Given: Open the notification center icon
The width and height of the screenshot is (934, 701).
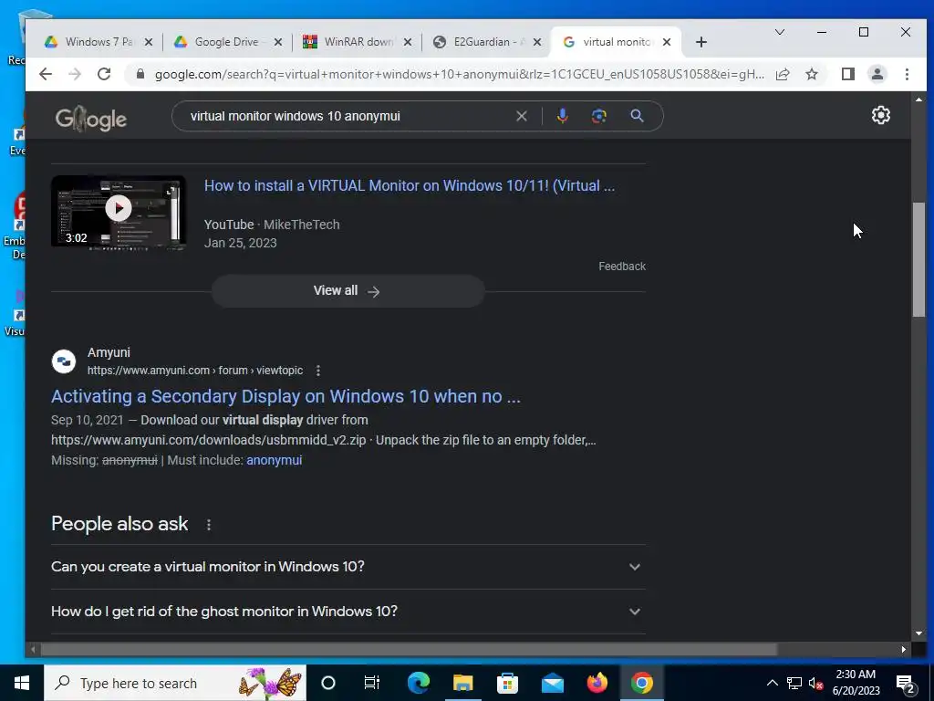Looking at the screenshot, I should [906, 685].
